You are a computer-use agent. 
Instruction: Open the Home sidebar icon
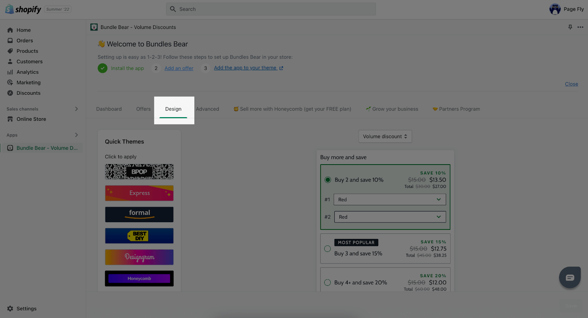[10, 30]
